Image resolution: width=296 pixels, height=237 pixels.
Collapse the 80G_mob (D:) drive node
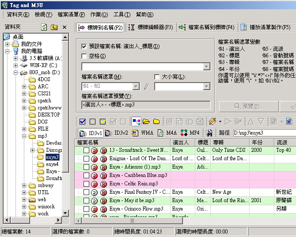point(15,72)
